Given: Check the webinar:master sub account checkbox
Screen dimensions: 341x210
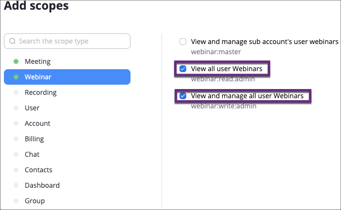Looking at the screenshot, I should [183, 42].
